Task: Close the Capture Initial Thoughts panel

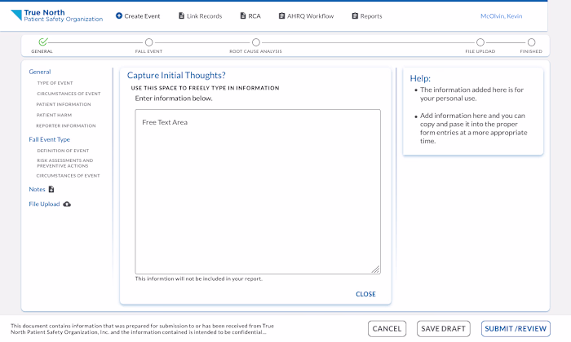Action: pos(365,294)
